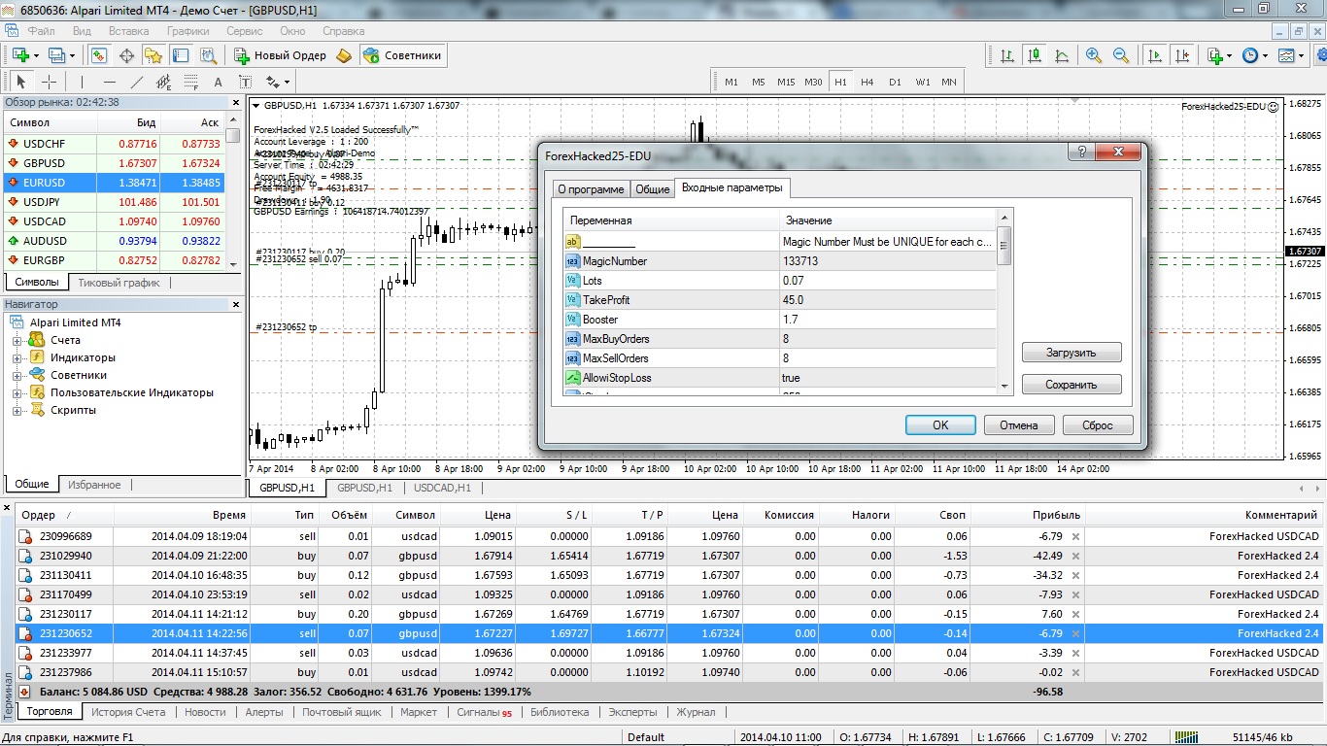Click the parameters list vertical scrollbar
This screenshot has width=1327, height=746.
point(1005,301)
